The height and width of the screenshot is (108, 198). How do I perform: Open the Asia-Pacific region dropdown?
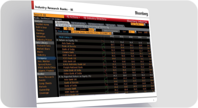pos(145,25)
